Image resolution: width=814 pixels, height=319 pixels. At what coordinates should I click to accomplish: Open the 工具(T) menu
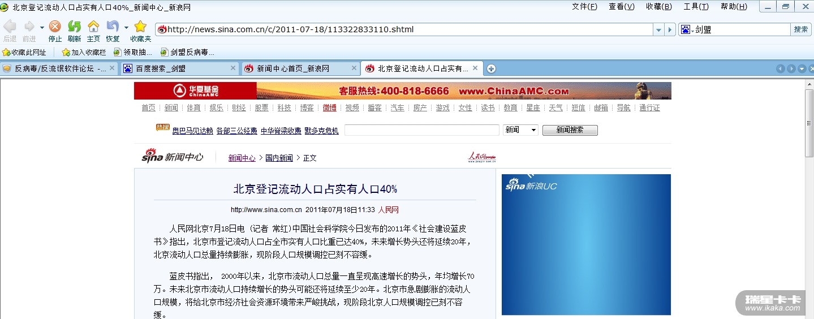(696, 6)
